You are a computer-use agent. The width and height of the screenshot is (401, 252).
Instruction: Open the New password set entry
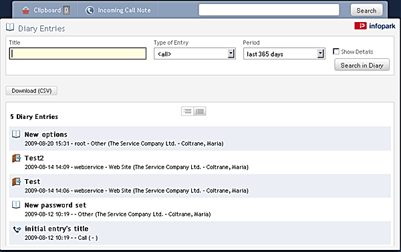tap(55, 205)
